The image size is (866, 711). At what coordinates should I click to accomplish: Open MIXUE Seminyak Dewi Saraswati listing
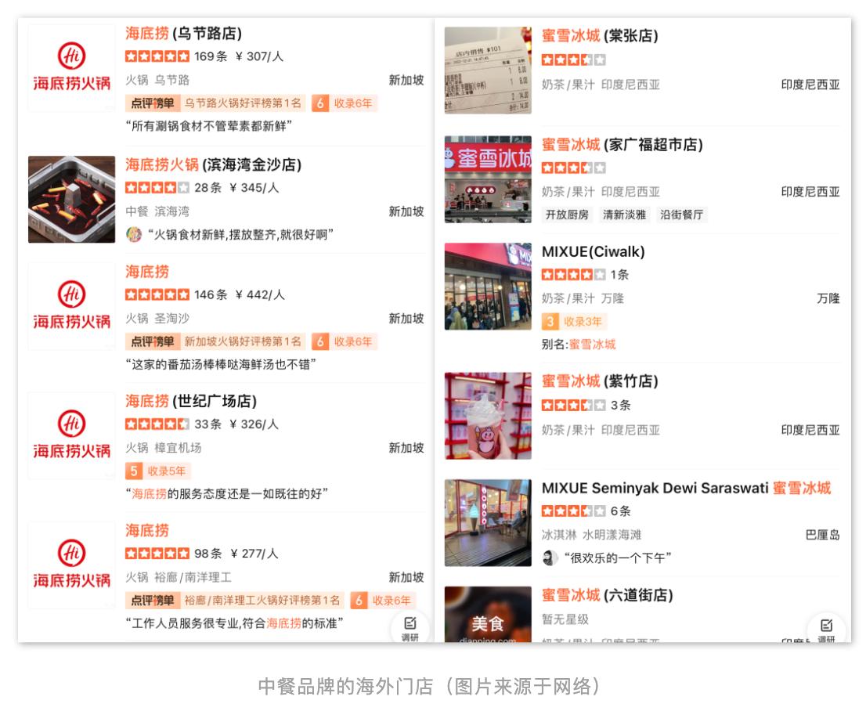coord(686,489)
